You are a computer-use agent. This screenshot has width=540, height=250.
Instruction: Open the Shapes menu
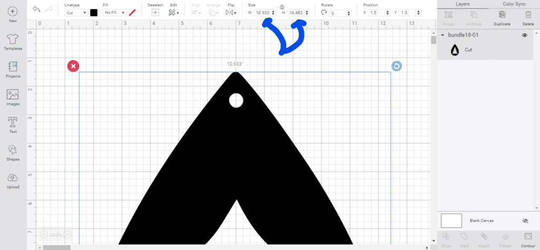click(x=13, y=149)
